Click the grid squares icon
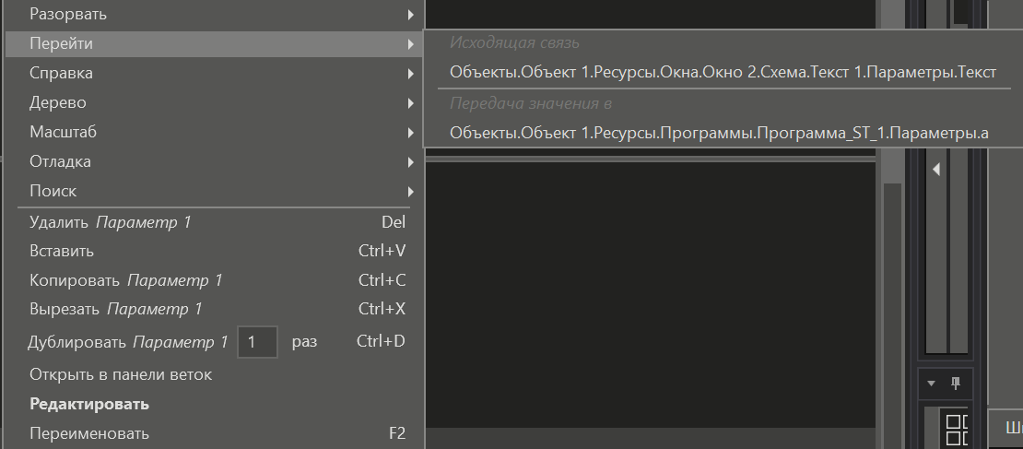The width and height of the screenshot is (1023, 449). (x=957, y=430)
